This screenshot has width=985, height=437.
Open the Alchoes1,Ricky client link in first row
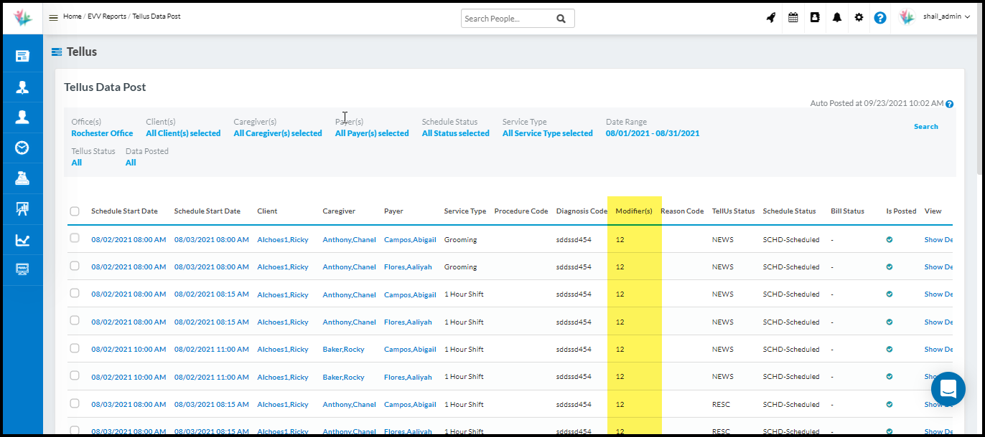tap(282, 240)
